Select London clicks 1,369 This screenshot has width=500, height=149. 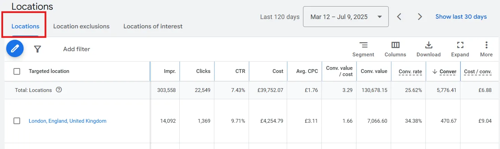point(204,121)
